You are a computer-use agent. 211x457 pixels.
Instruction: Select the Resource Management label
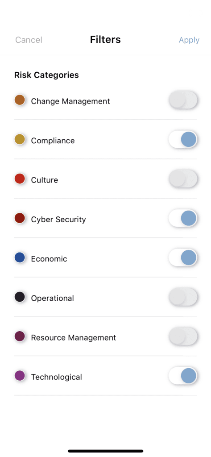(74, 337)
